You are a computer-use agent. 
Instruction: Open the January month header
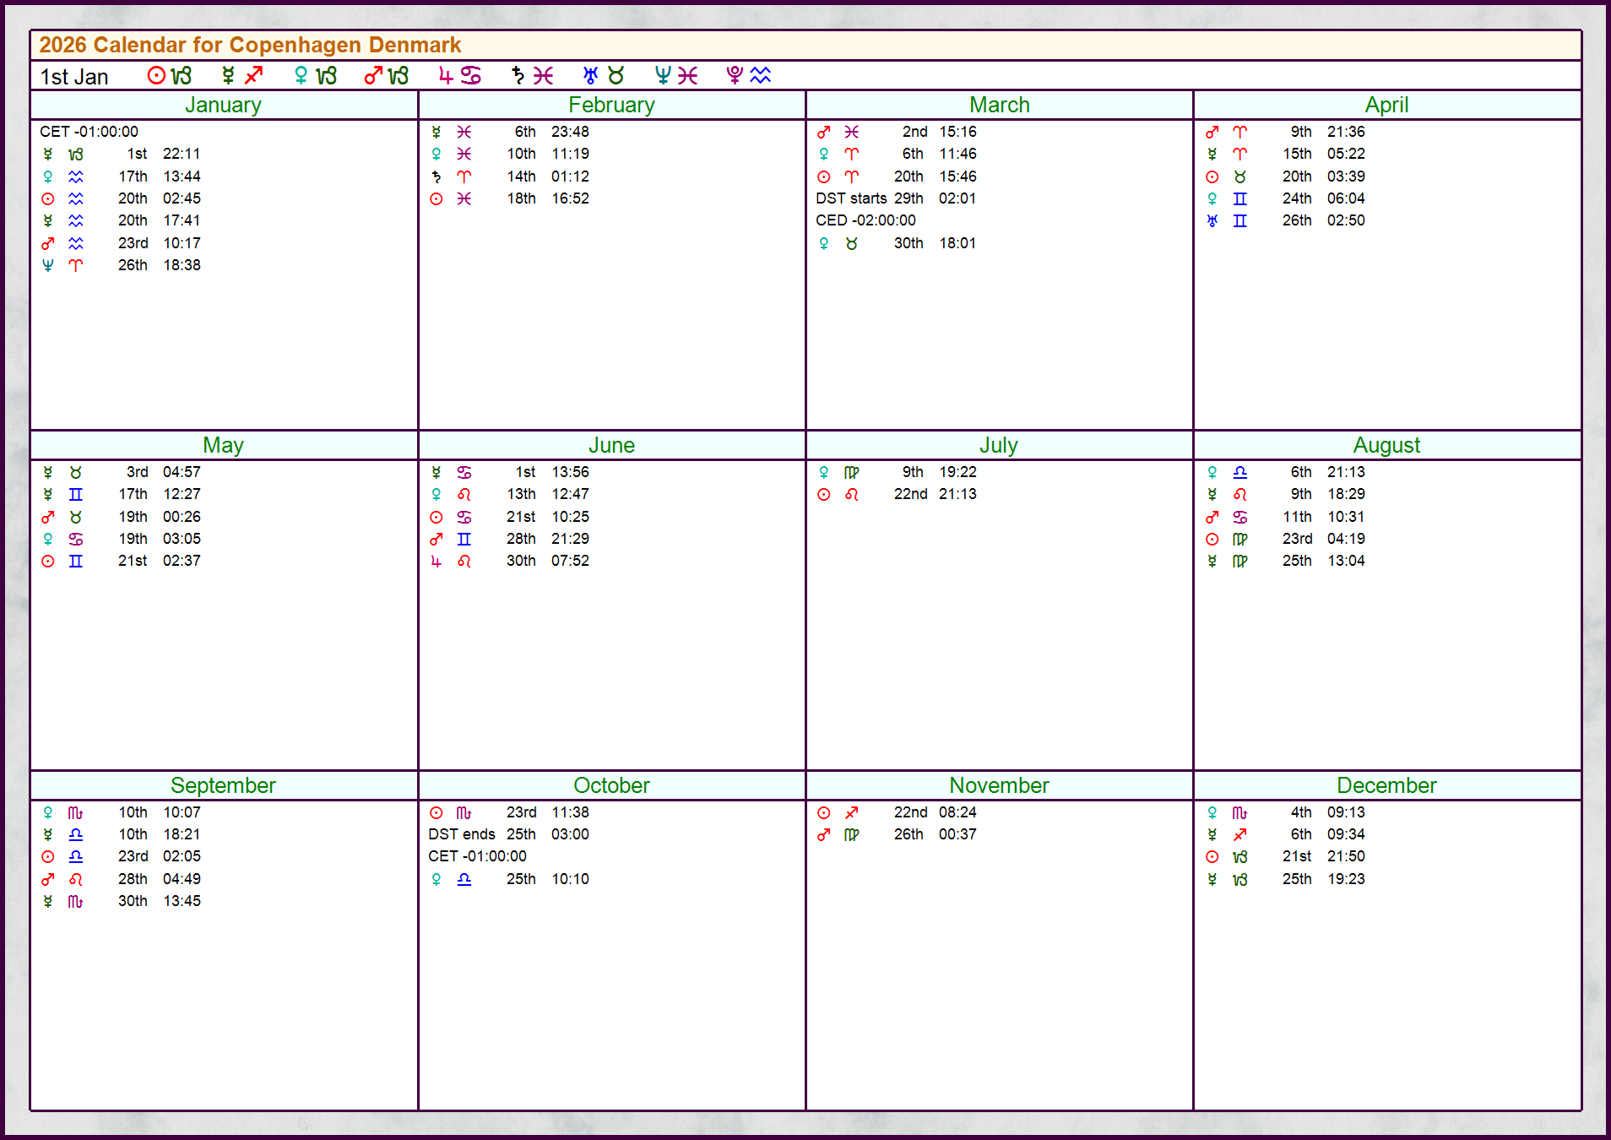pyautogui.click(x=223, y=106)
